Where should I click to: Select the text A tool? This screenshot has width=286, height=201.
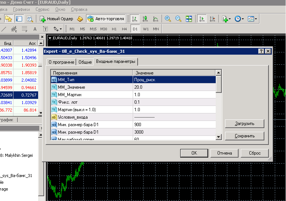[x=35, y=29]
